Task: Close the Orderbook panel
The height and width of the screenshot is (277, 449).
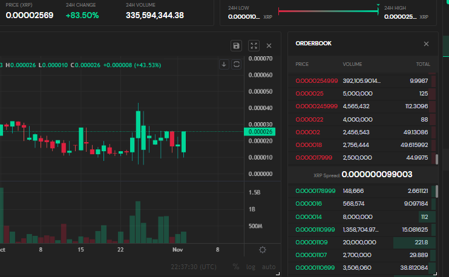Action: pyautogui.click(x=426, y=44)
